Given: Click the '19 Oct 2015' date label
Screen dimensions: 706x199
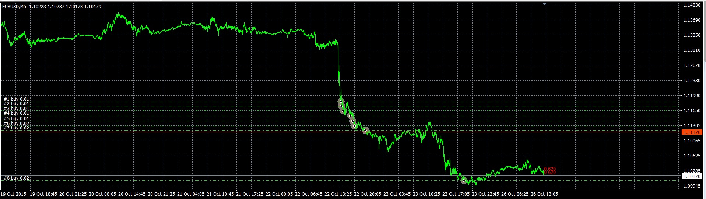Looking at the screenshot, I should click(x=13, y=194).
